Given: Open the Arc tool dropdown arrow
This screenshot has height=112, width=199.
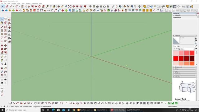Looking at the screenshot, I should (19, 6).
